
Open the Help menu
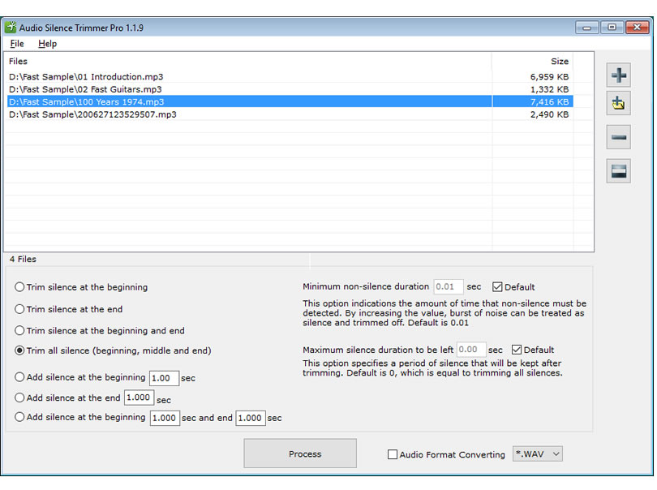click(x=47, y=44)
